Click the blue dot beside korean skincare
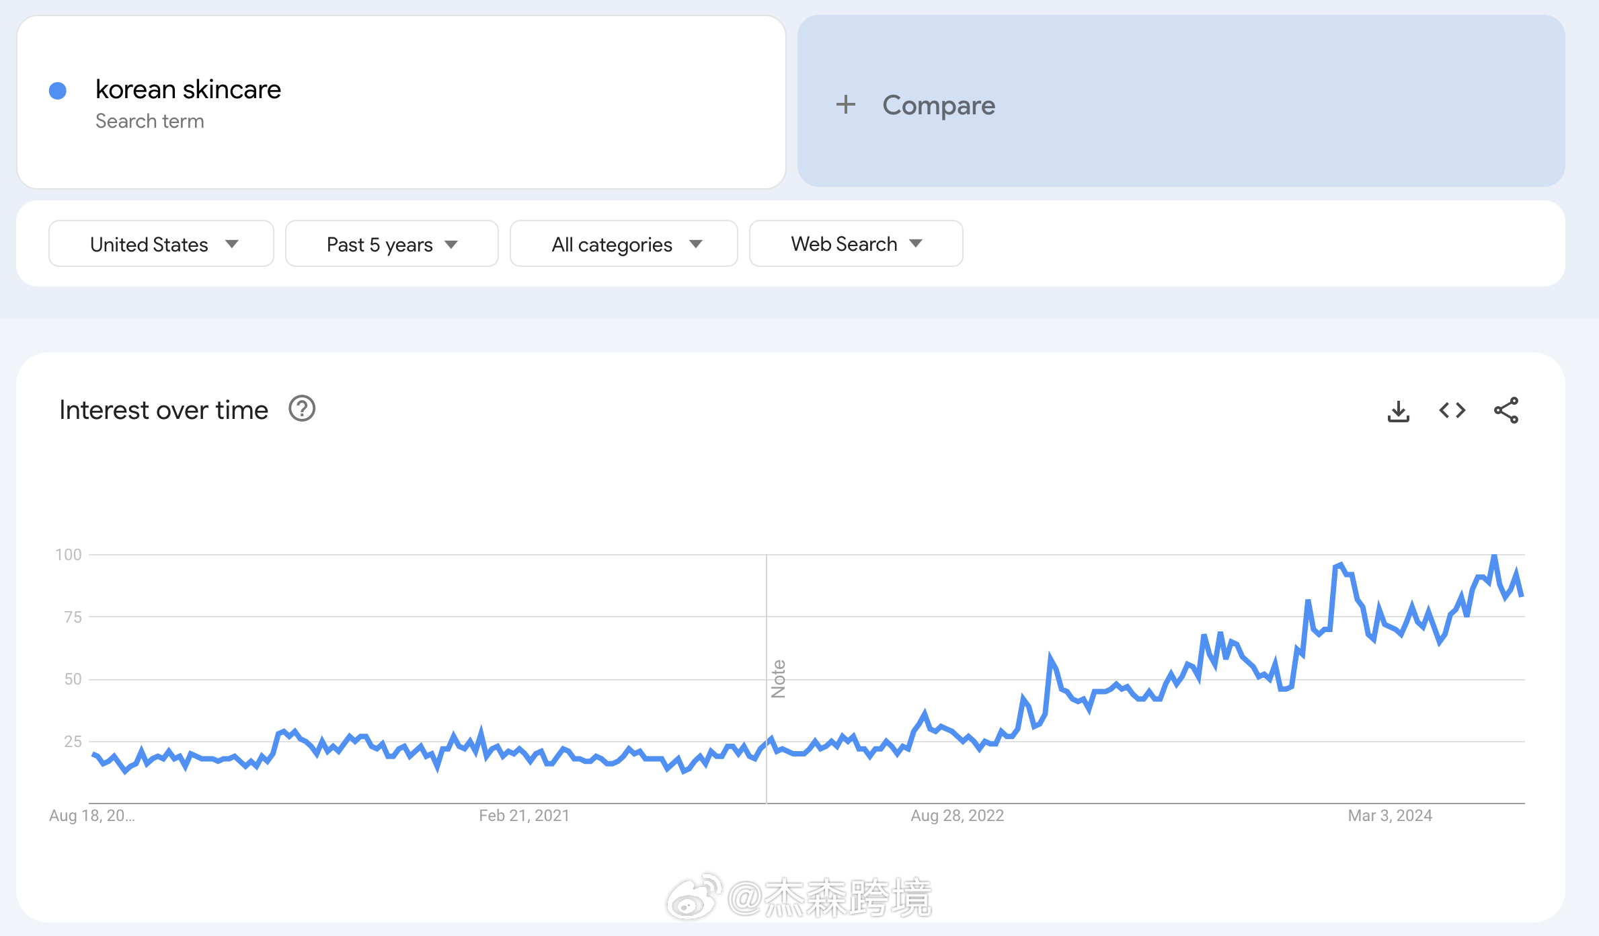Image resolution: width=1599 pixels, height=936 pixels. point(58,89)
